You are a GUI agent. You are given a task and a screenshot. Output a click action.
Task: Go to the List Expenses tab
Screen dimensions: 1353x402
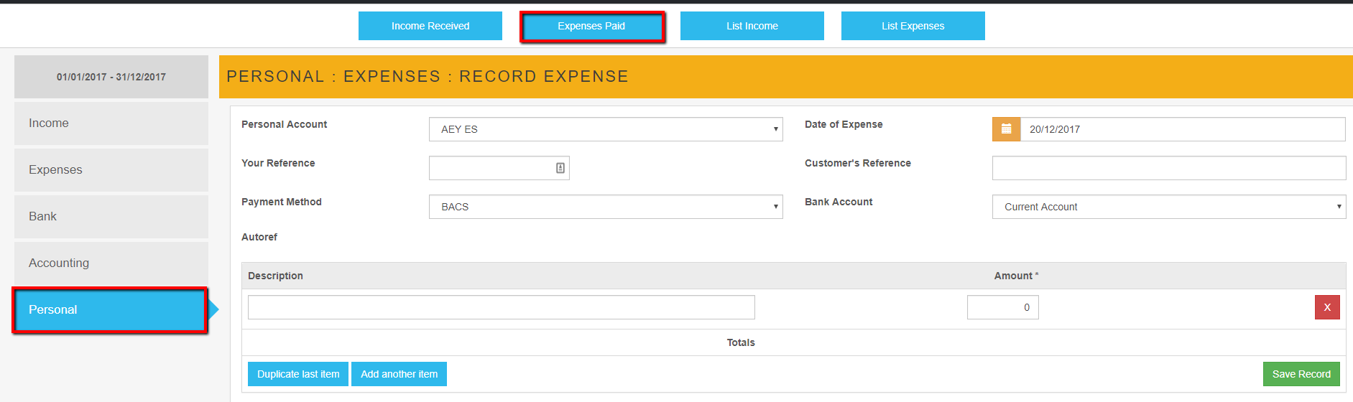(913, 26)
